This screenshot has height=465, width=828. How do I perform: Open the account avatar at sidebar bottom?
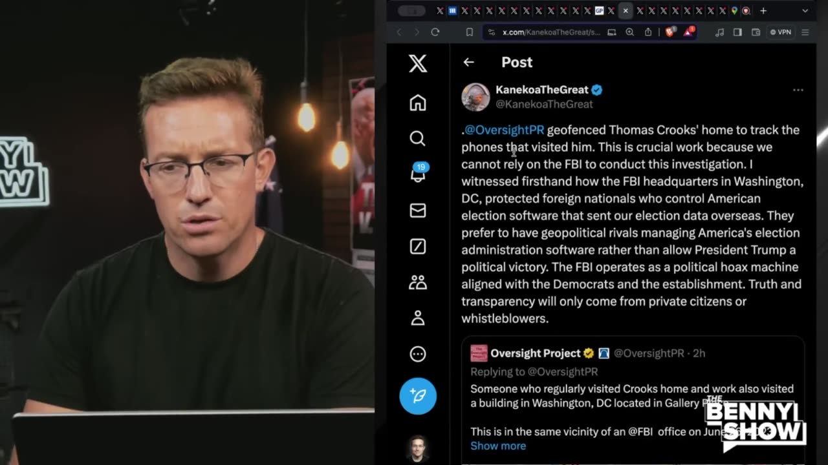point(418,449)
